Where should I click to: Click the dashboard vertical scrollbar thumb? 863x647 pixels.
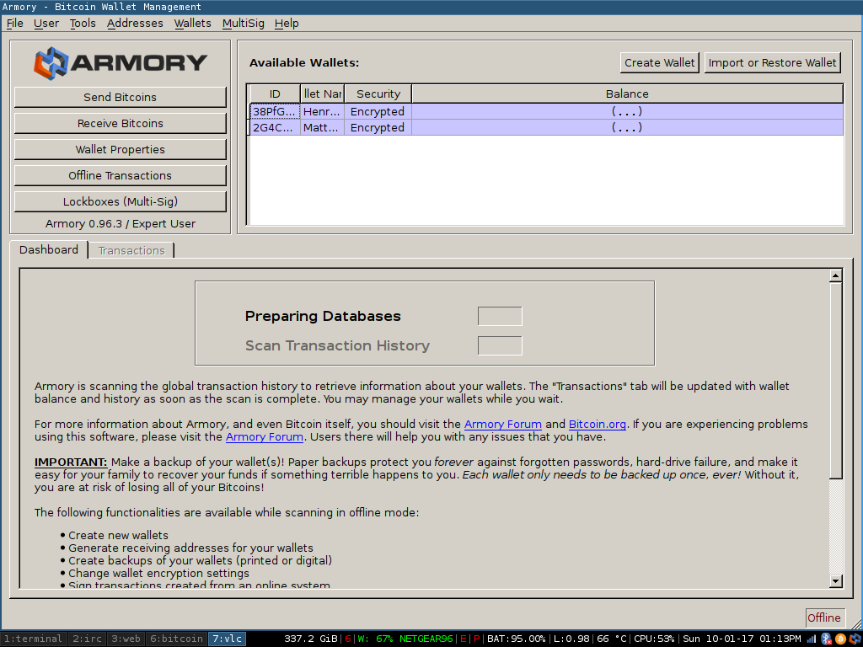pyautogui.click(x=835, y=381)
